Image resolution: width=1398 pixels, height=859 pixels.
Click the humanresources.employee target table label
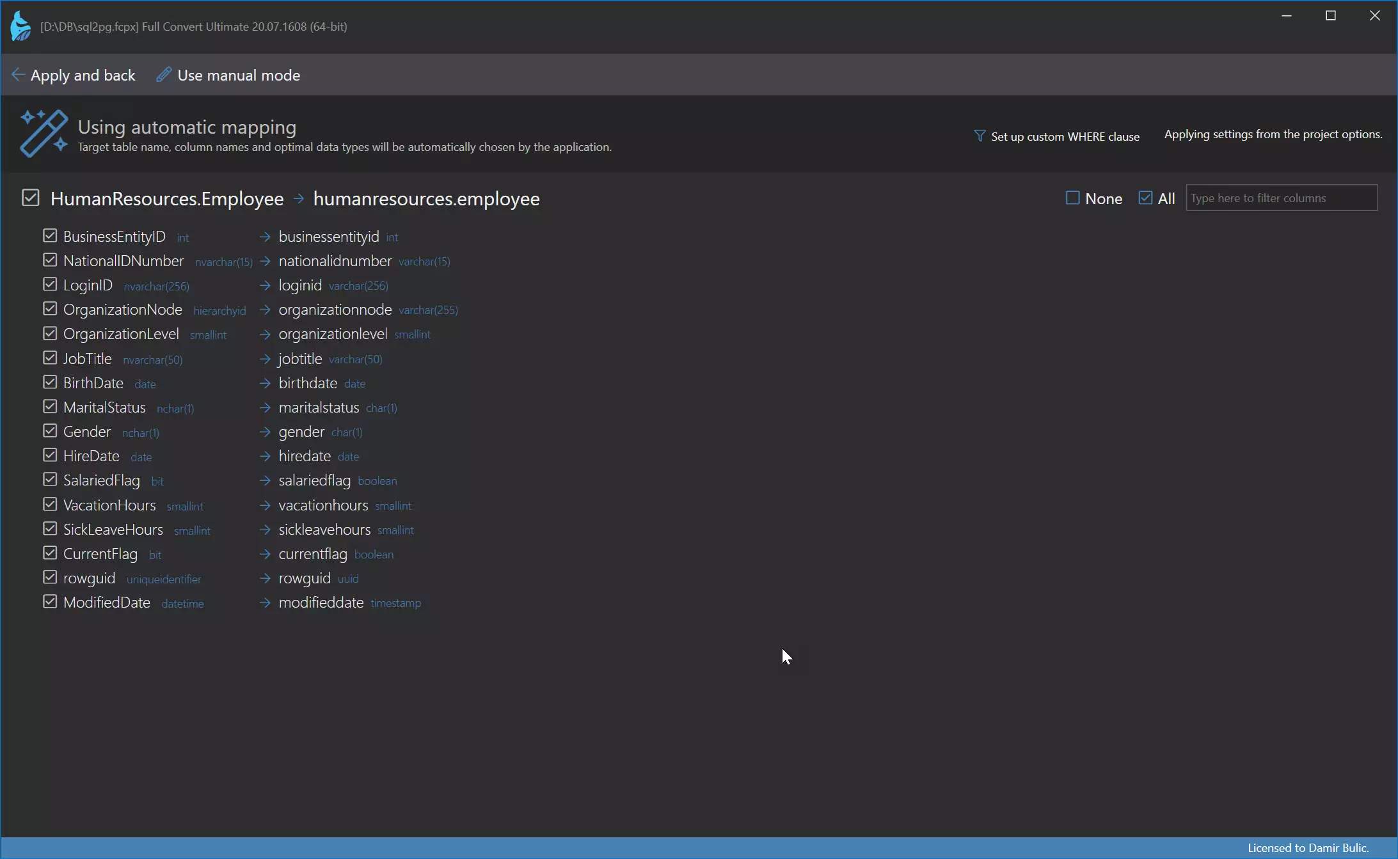point(426,198)
